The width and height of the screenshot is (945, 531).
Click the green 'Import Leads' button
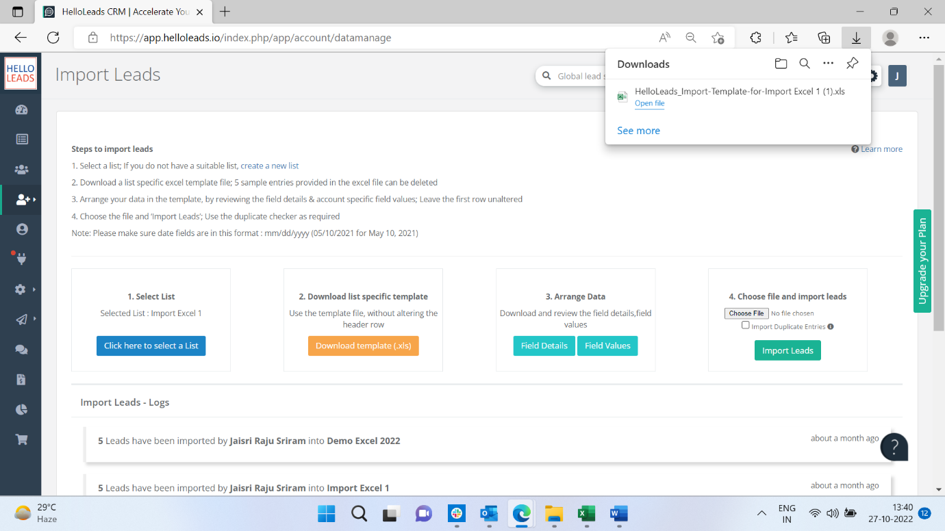click(787, 350)
